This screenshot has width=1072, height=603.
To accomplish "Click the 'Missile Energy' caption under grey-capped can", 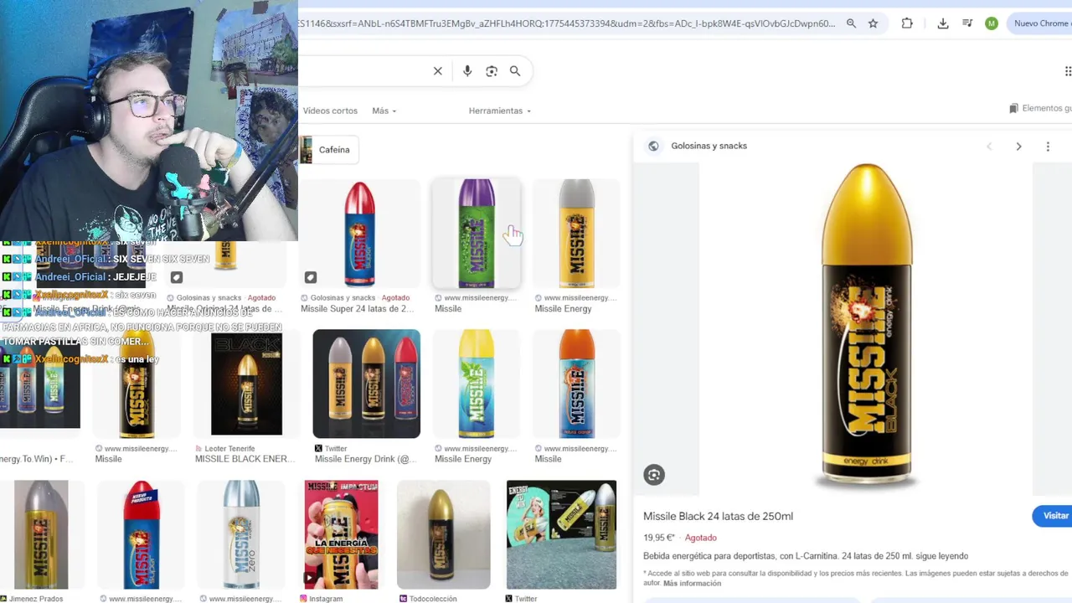I will (563, 308).
